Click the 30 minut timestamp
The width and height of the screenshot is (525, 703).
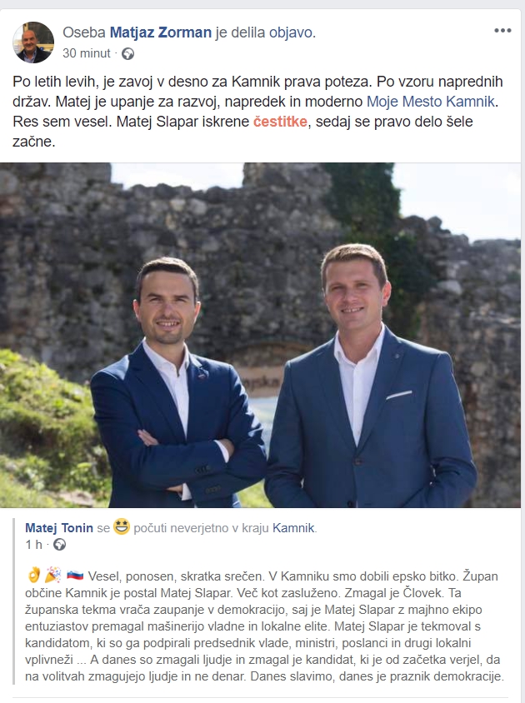(86, 53)
